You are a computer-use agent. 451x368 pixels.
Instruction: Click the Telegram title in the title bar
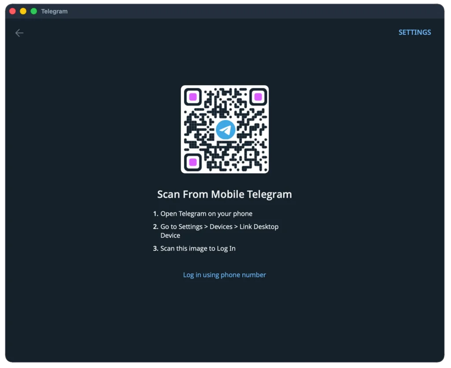click(x=54, y=11)
